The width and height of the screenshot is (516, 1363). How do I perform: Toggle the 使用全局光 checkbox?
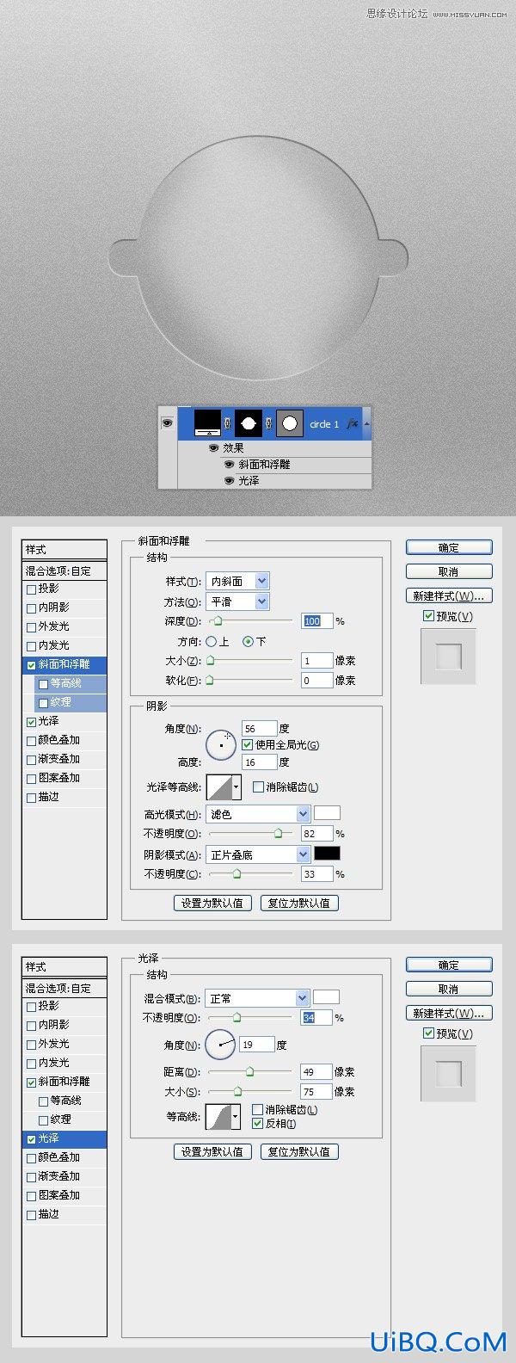[248, 745]
